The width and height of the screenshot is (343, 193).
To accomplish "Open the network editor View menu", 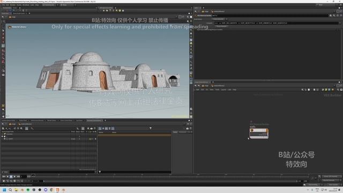I will click(x=212, y=90).
